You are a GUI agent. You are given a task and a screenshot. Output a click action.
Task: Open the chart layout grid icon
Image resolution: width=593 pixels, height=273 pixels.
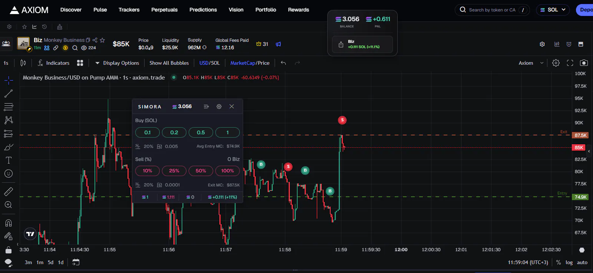[80, 63]
